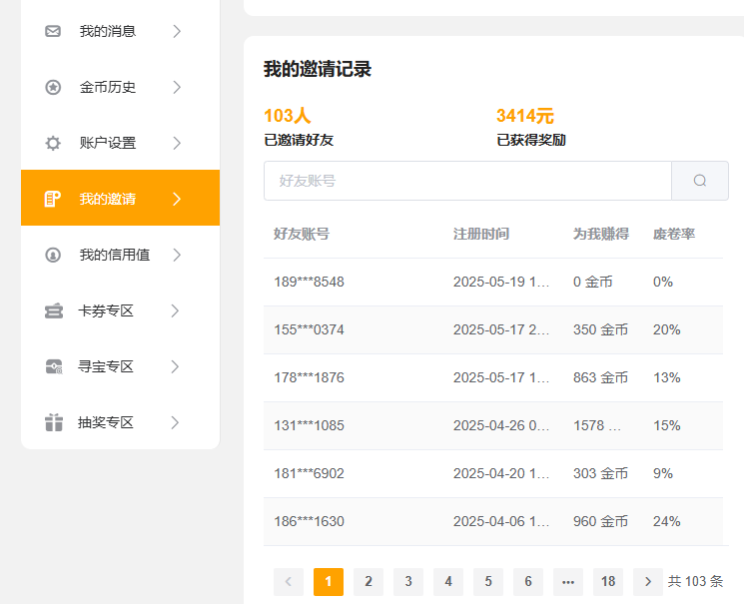Go to next page arrow

tap(648, 581)
